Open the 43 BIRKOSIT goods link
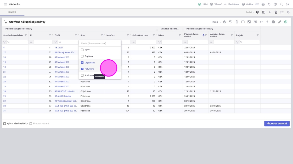The image size is (293, 164). pyautogui.click(x=65, y=91)
